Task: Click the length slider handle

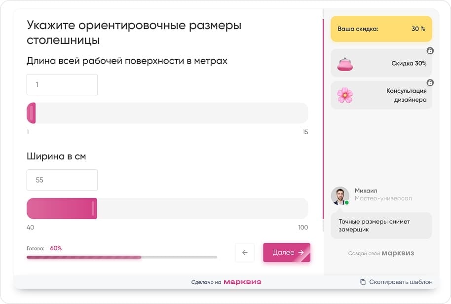Action: 32,113
